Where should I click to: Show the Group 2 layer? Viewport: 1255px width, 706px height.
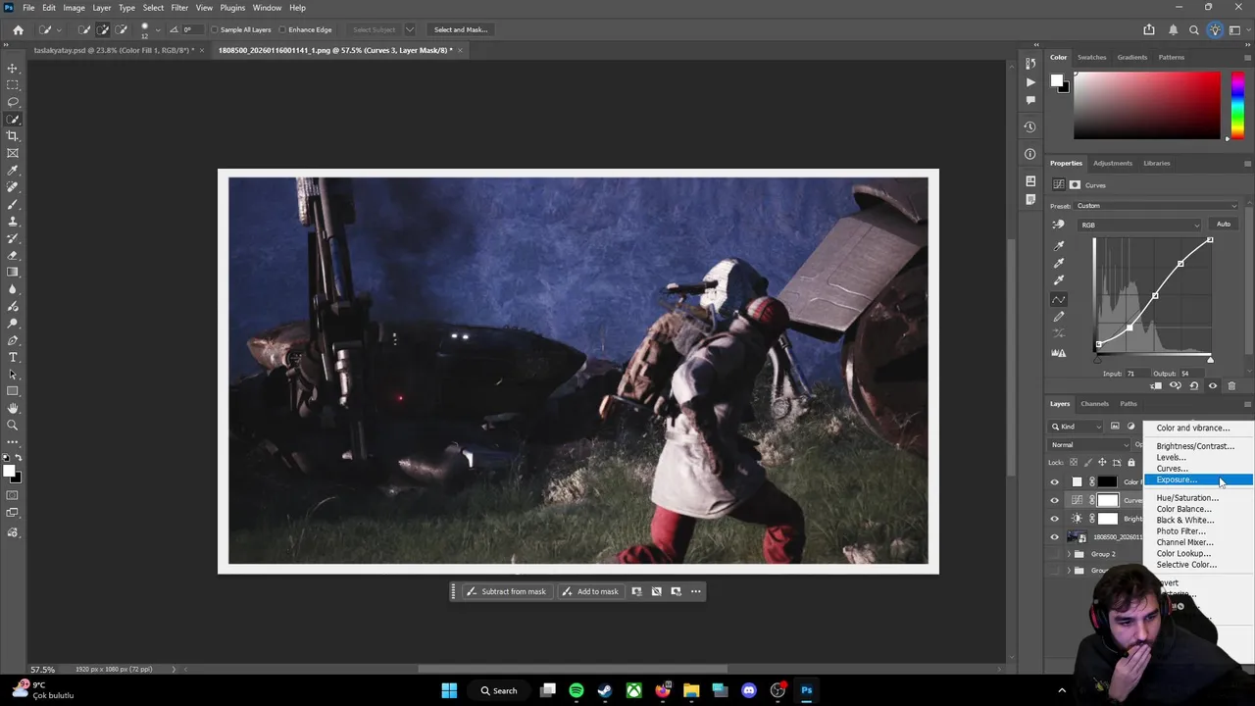point(1055,554)
